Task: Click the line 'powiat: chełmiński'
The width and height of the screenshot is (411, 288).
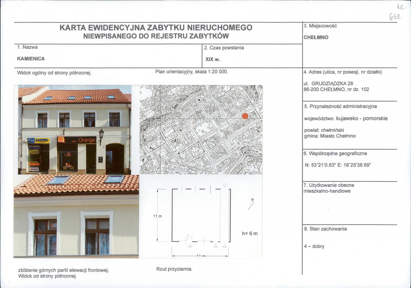Action: click(x=324, y=130)
